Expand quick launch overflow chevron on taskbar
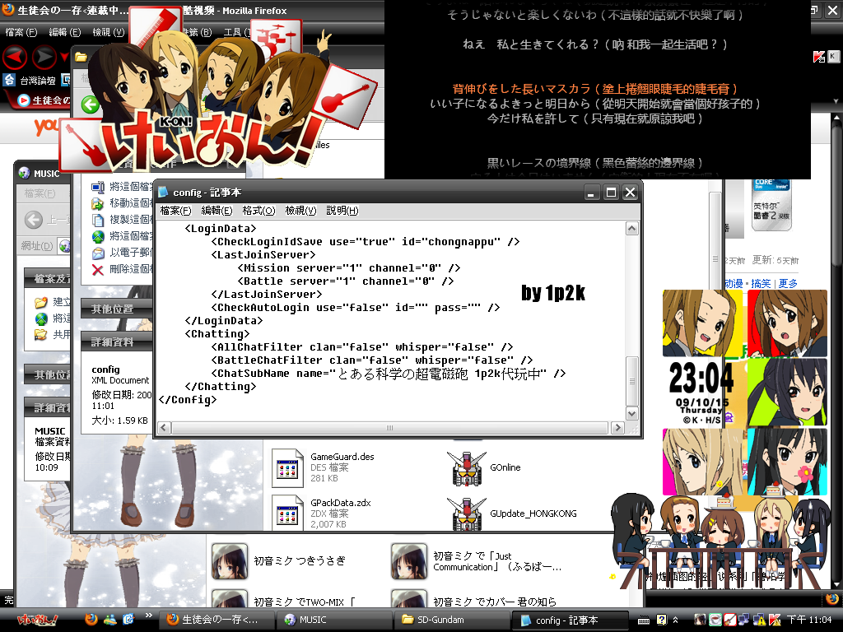 tap(149, 616)
